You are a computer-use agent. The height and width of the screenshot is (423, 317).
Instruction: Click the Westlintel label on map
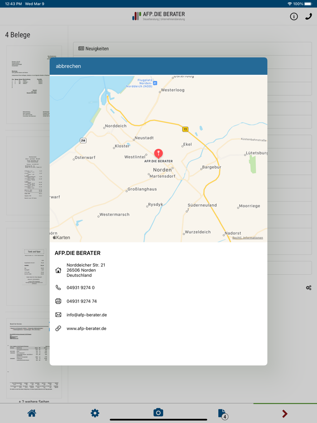coord(134,157)
